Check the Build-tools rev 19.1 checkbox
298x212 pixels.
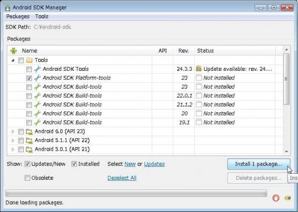29,122
